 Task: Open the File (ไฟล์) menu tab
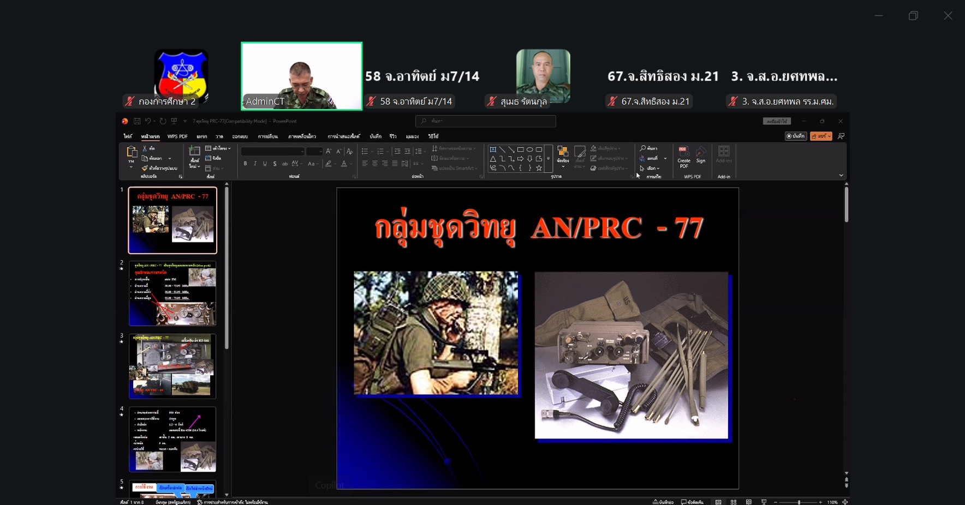pos(128,136)
